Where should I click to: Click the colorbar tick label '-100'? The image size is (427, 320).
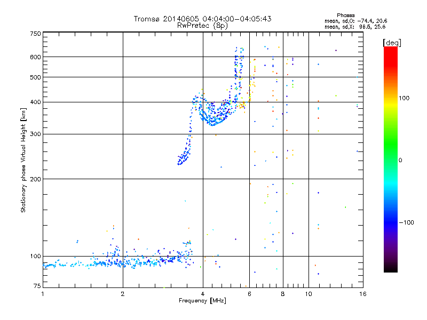[x=406, y=222]
